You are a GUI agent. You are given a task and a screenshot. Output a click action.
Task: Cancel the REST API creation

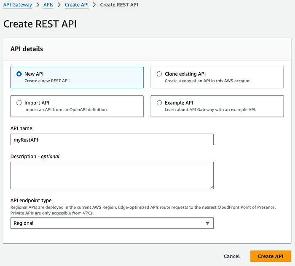pyautogui.click(x=232, y=256)
